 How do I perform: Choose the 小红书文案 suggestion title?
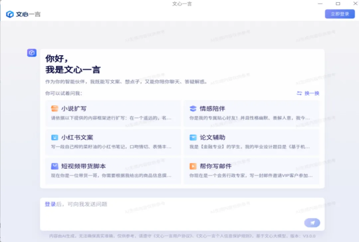[x=77, y=138]
